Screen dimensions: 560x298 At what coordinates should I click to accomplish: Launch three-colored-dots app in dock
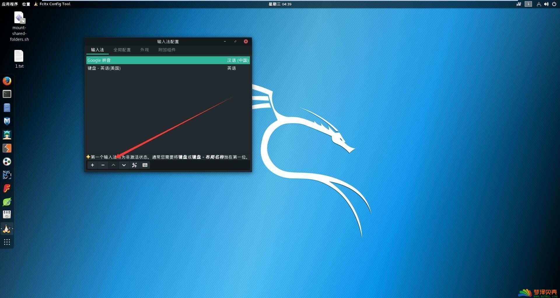pyautogui.click(x=7, y=162)
